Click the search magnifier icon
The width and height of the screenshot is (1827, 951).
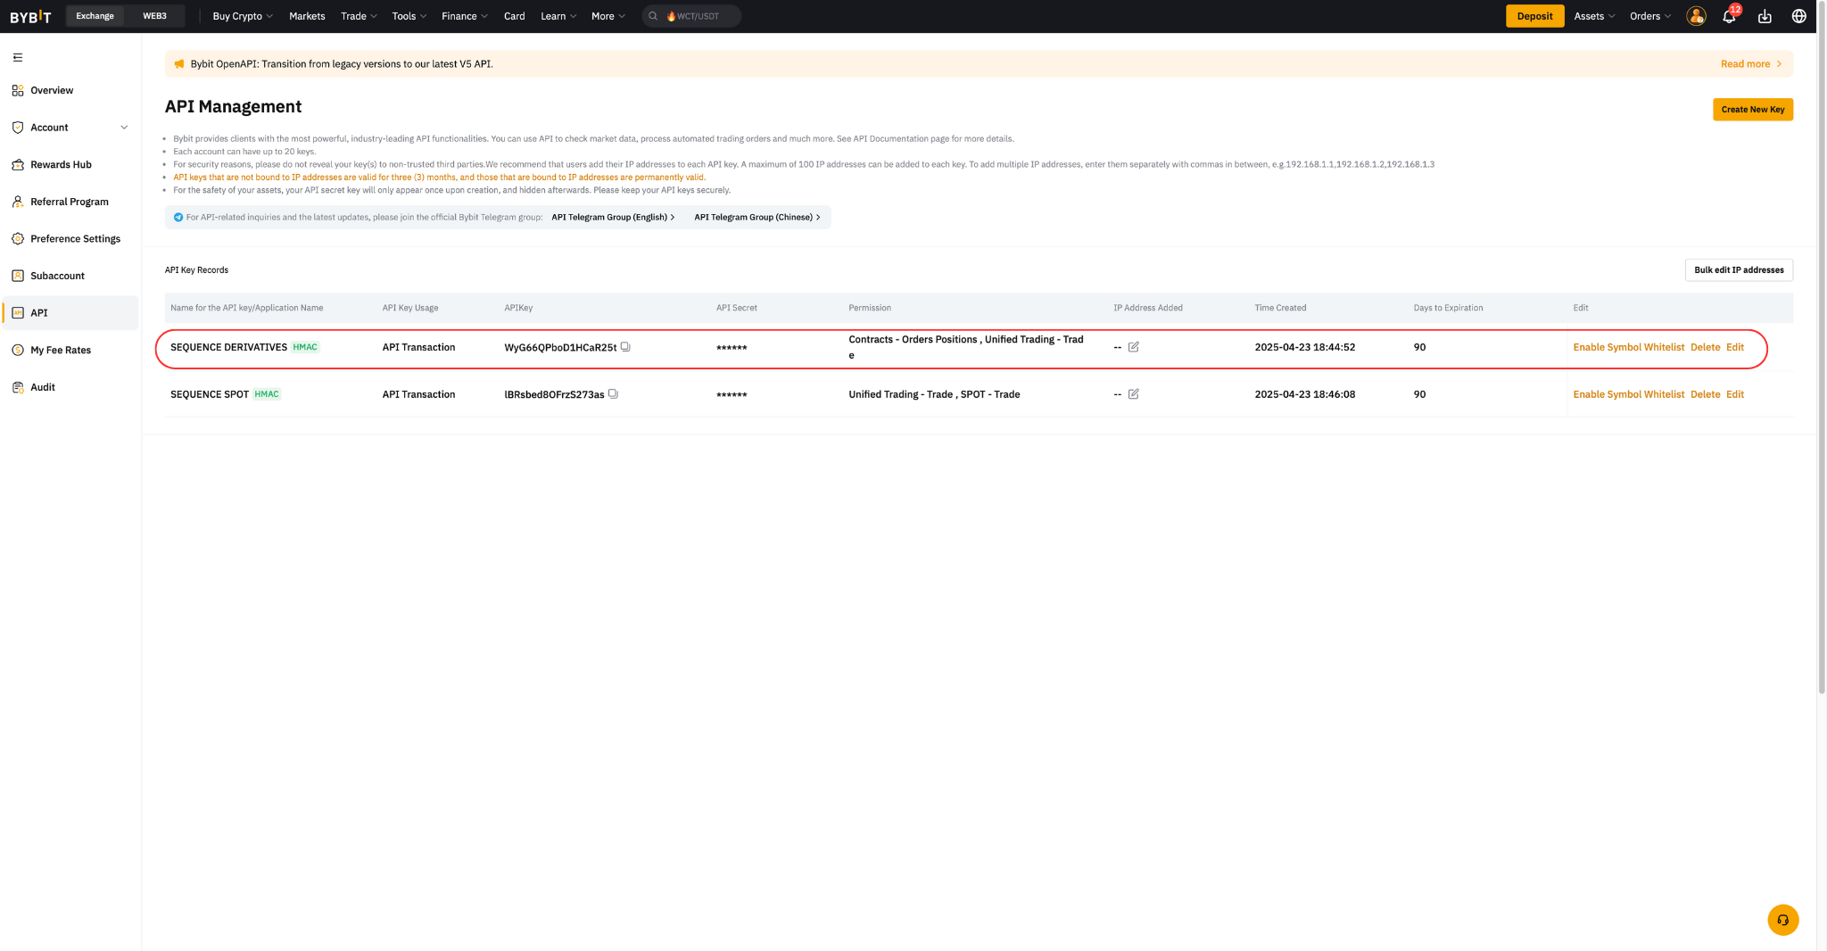[x=653, y=16]
